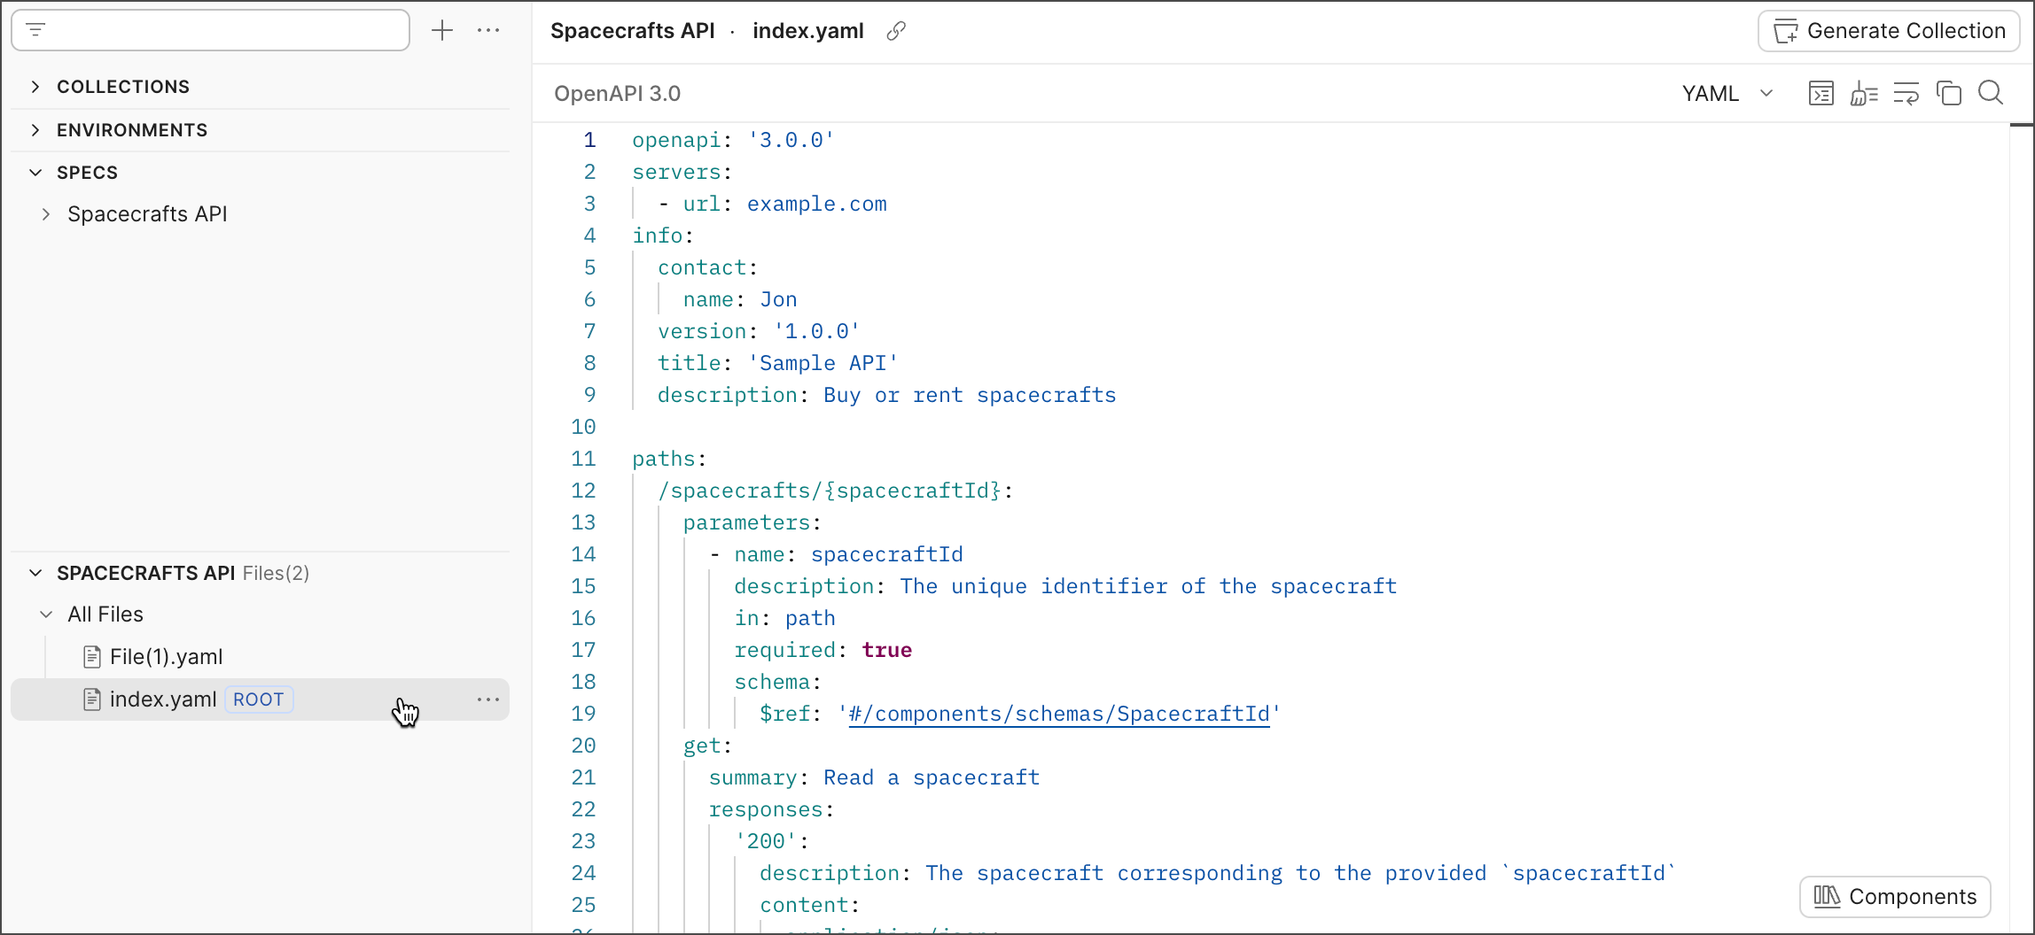The width and height of the screenshot is (2035, 935).
Task: Open File(1).yaml in the file list
Action: [x=166, y=657]
